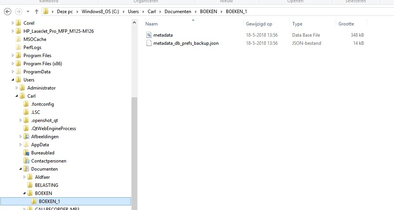Select the metadata database file icon
This screenshot has height=210, width=394.
coord(149,35)
